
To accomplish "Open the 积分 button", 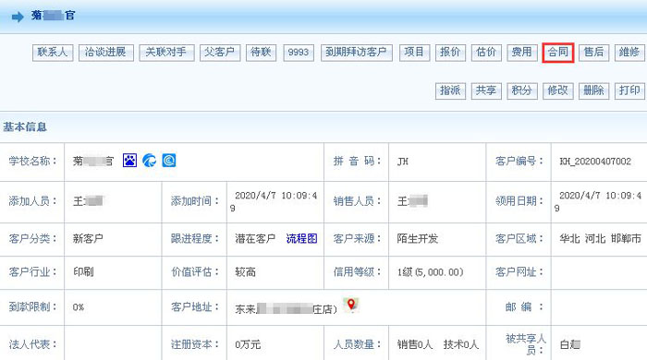I will coord(522,91).
